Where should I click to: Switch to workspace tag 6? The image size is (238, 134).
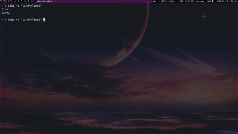[18, 1]
